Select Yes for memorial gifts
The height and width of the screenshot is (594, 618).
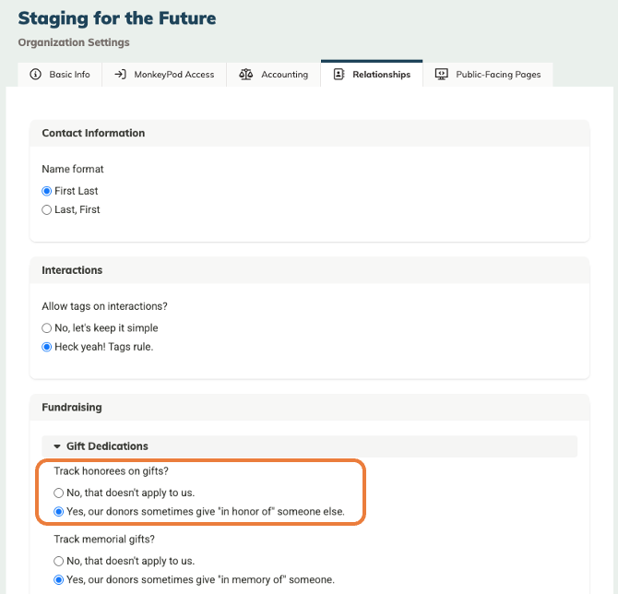(59, 580)
